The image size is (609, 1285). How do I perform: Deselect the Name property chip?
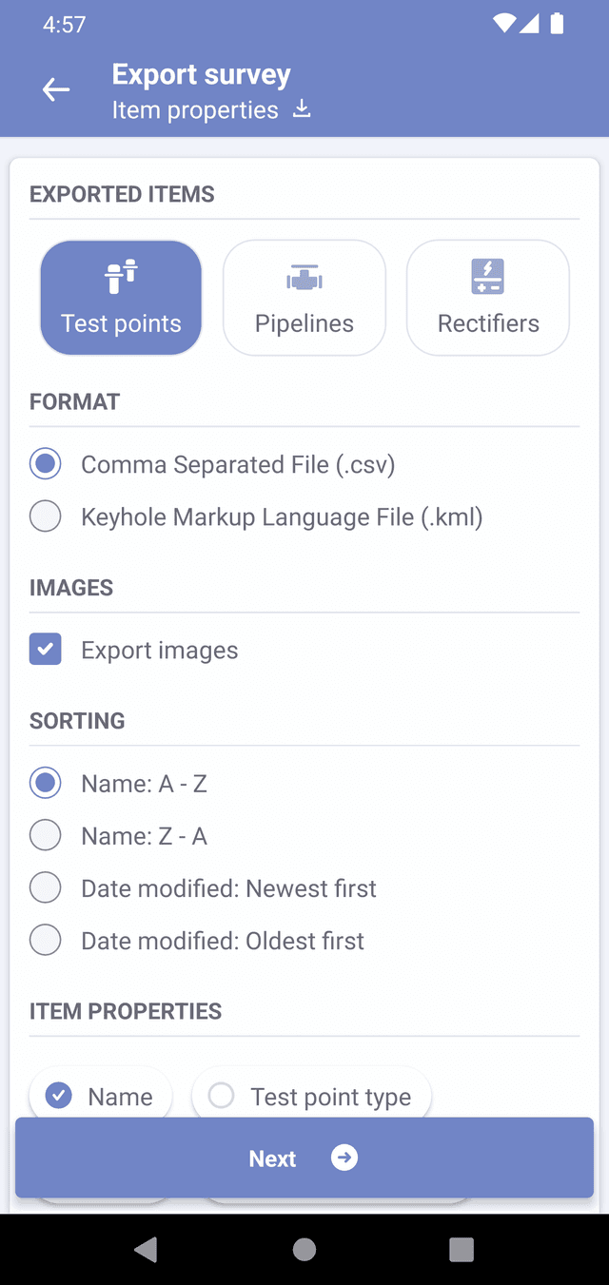101,1097
